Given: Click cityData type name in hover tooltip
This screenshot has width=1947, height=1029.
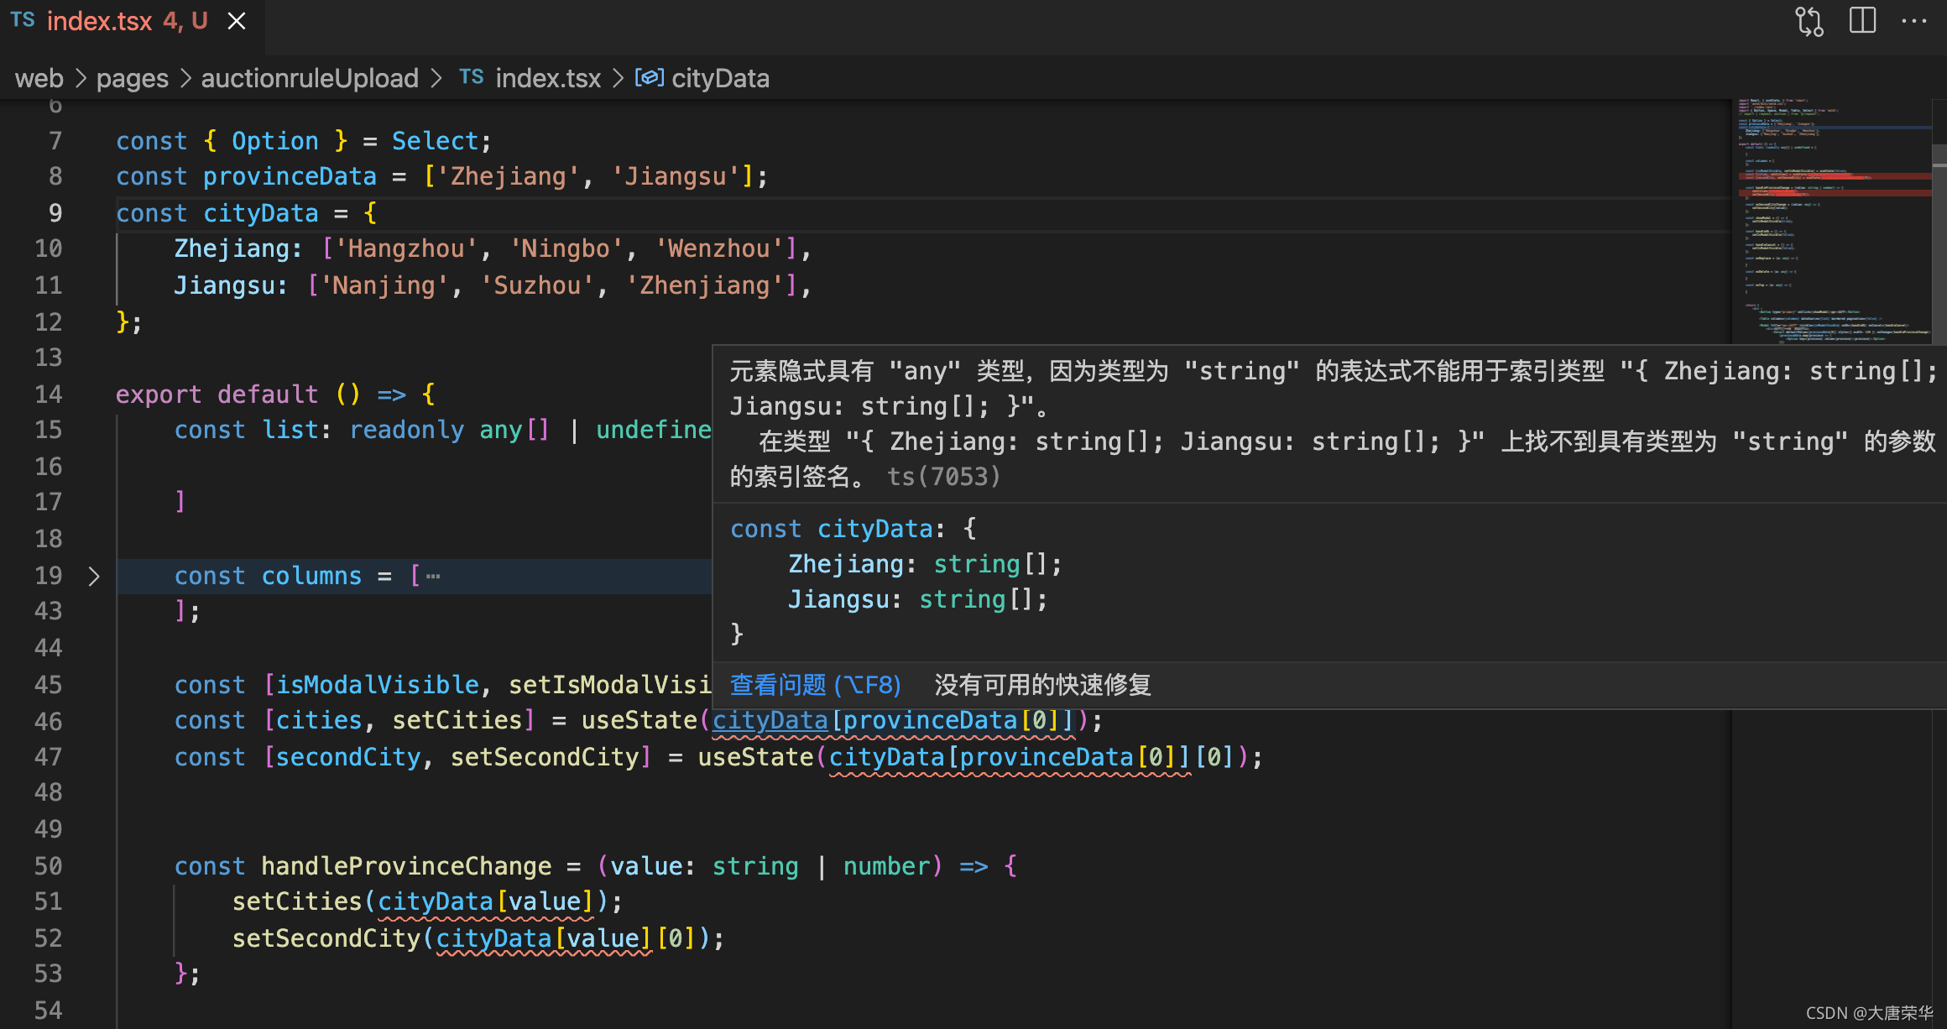Looking at the screenshot, I should click(875, 529).
